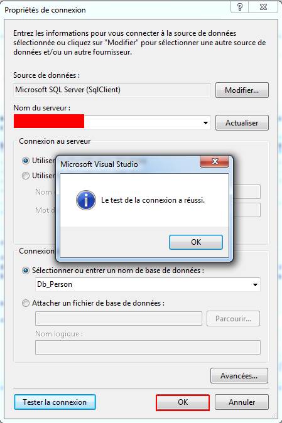The image size is (282, 423).
Task: Click the red-outlined OK button at bottom
Action: [x=183, y=402]
